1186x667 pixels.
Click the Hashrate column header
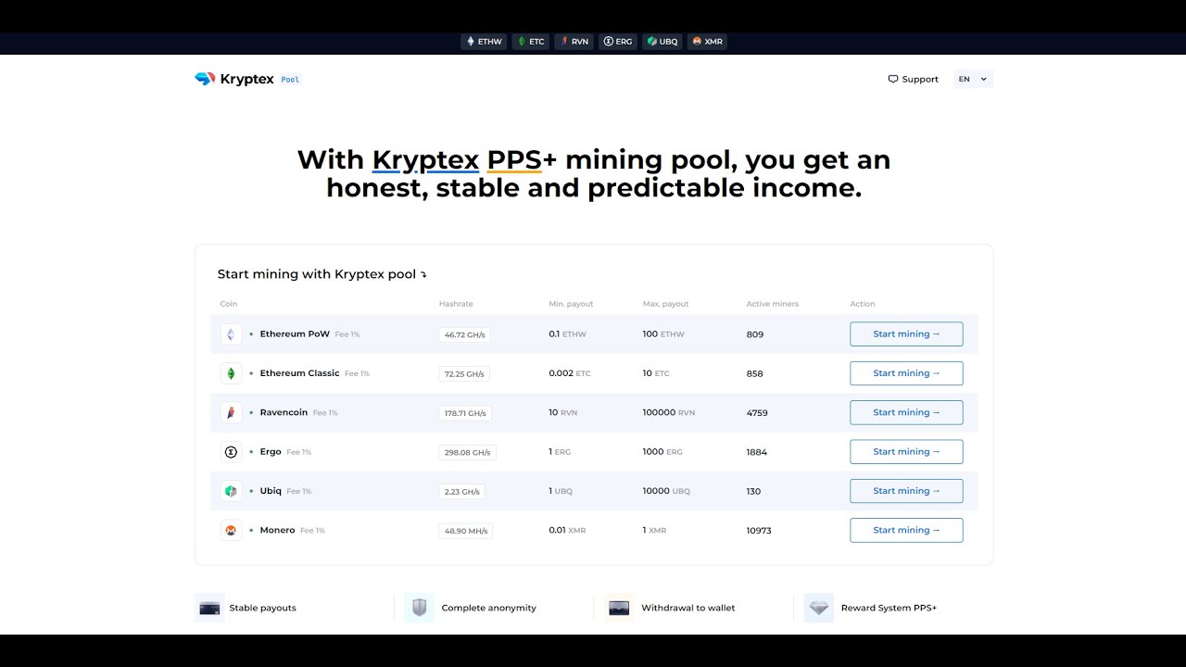[456, 304]
